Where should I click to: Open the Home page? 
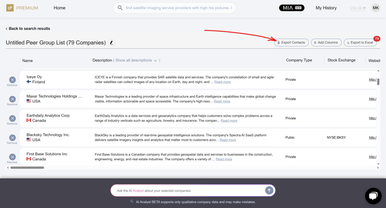click(x=59, y=8)
